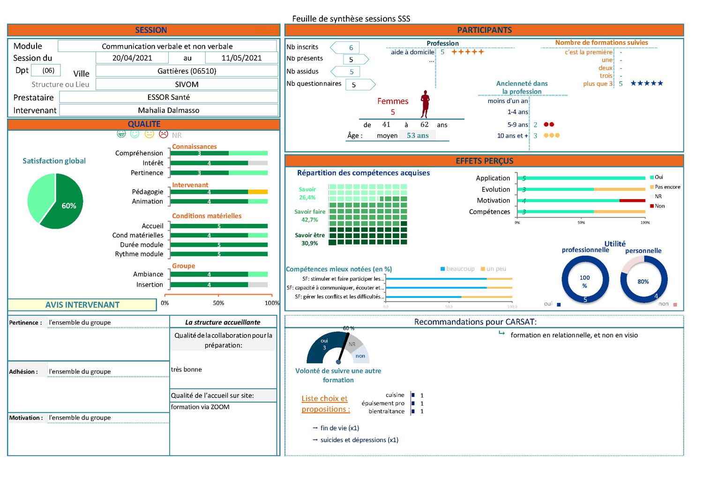Image resolution: width=703 pixels, height=497 pixels.
Task: Click the SF: gérer les conflits bar label
Action: tap(339, 297)
